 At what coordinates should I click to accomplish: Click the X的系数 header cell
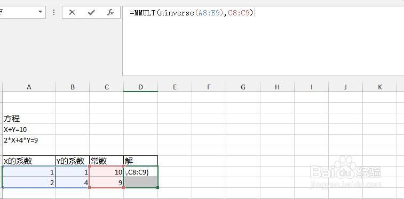(x=29, y=161)
